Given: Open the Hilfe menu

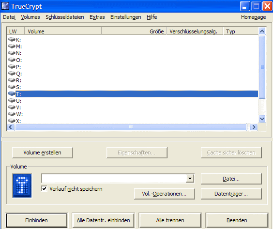Looking at the screenshot, I should pyautogui.click(x=152, y=17).
